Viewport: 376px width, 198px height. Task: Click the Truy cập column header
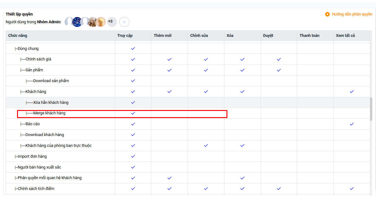coord(125,36)
